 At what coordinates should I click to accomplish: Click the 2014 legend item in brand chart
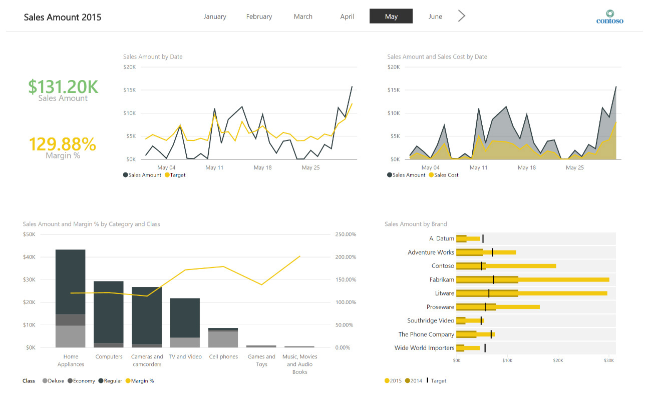pos(414,381)
